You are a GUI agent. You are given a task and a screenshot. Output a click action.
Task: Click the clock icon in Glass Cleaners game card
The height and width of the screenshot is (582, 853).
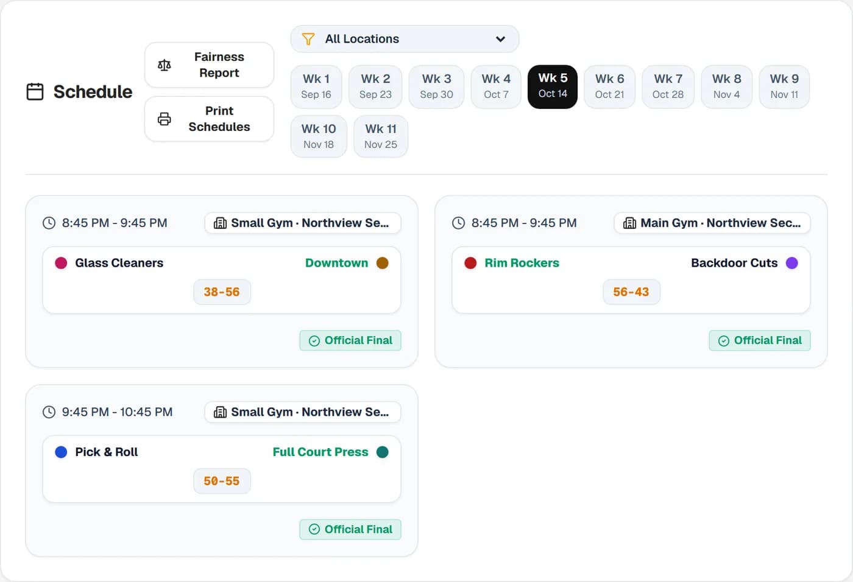[x=49, y=223]
